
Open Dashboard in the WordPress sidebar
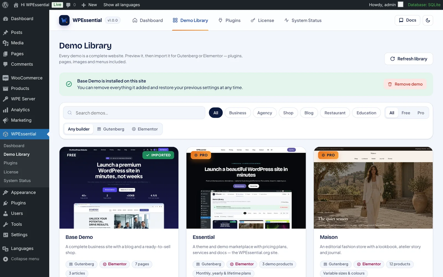25,19
